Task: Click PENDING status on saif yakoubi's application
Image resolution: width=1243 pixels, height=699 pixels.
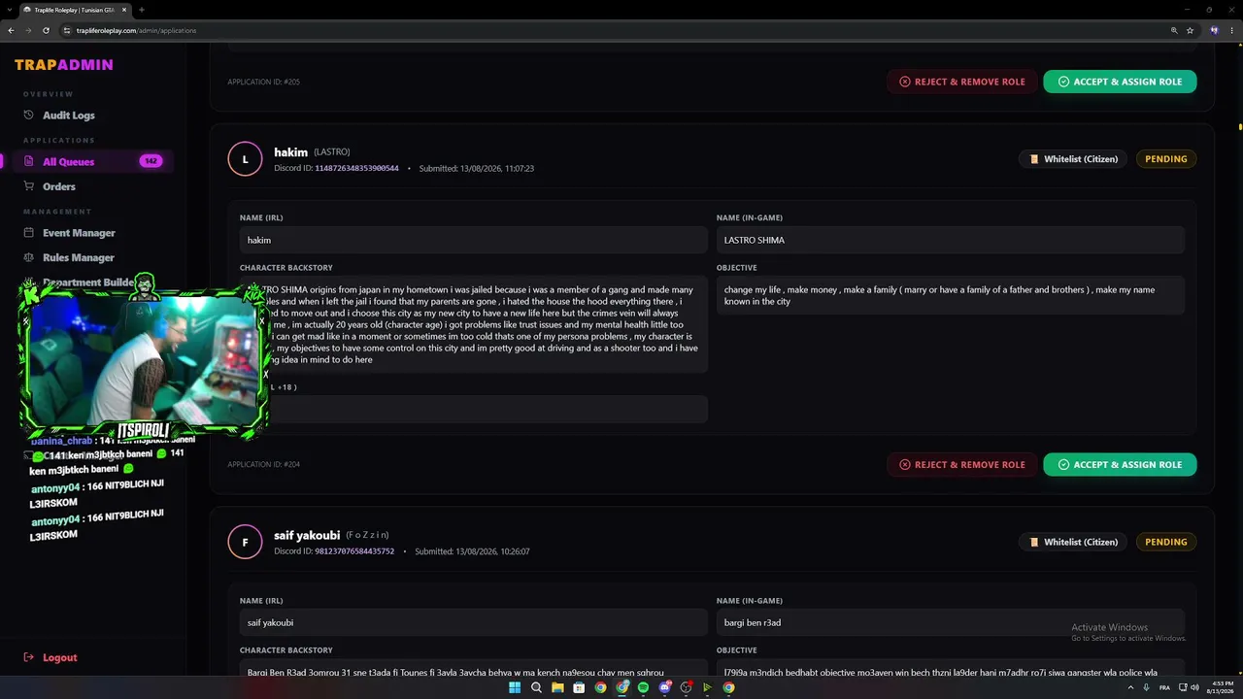Action: click(x=1166, y=542)
